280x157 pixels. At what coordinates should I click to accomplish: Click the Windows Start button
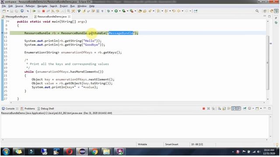[6, 152]
